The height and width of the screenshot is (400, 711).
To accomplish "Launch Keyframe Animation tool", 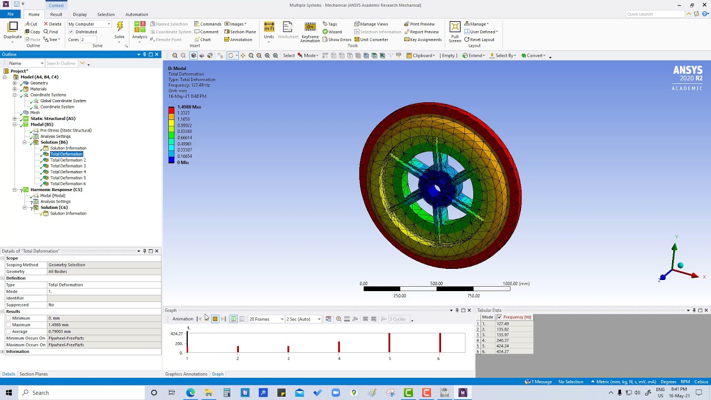I will [310, 32].
